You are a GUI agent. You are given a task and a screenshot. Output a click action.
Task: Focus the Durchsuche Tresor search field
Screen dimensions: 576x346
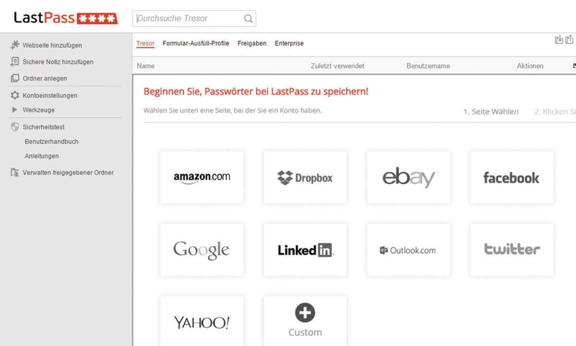point(194,19)
